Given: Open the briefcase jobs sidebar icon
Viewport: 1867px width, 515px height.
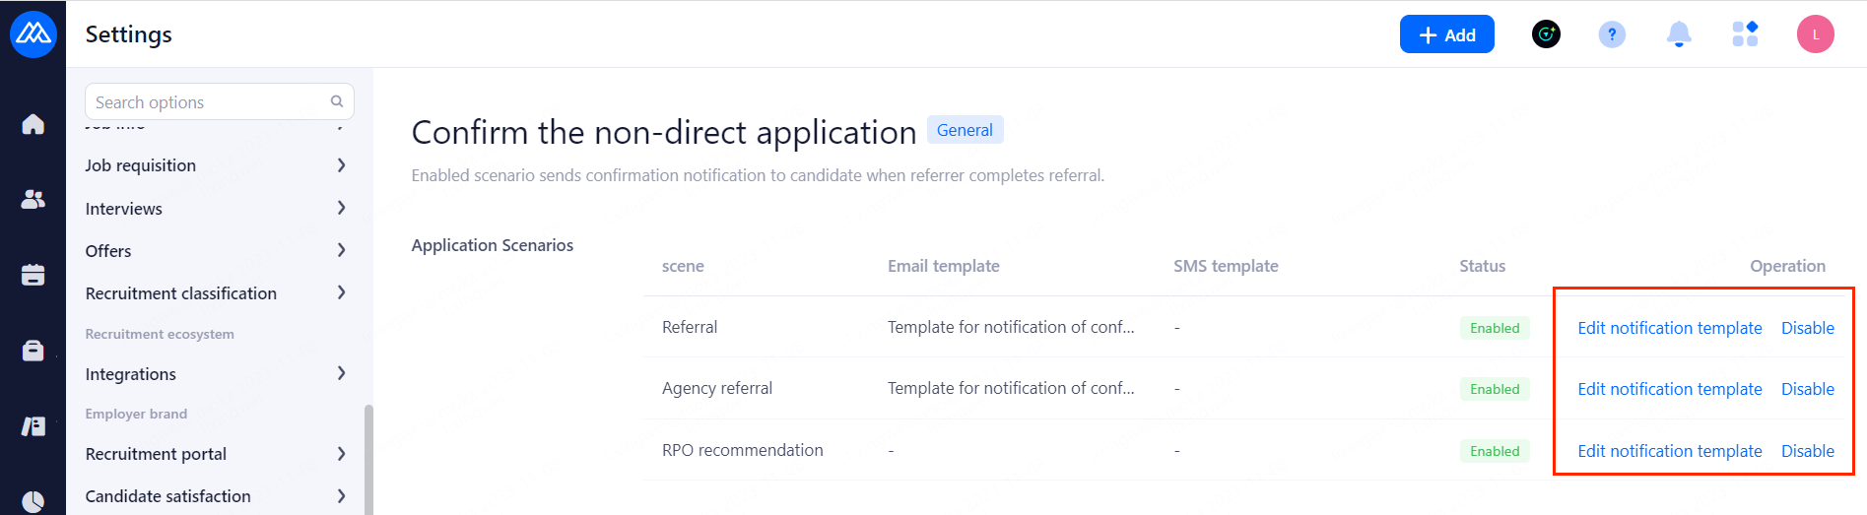Looking at the screenshot, I should pyautogui.click(x=33, y=351).
